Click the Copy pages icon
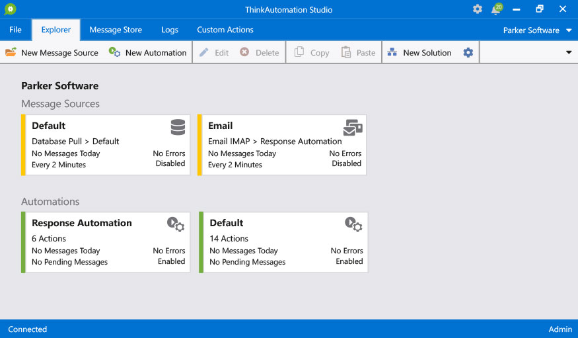This screenshot has height=338, width=578. tap(299, 52)
